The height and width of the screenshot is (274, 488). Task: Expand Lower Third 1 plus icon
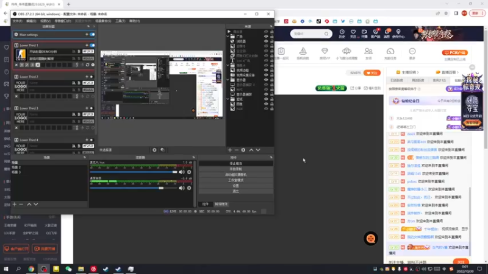pyautogui.click(x=87, y=45)
